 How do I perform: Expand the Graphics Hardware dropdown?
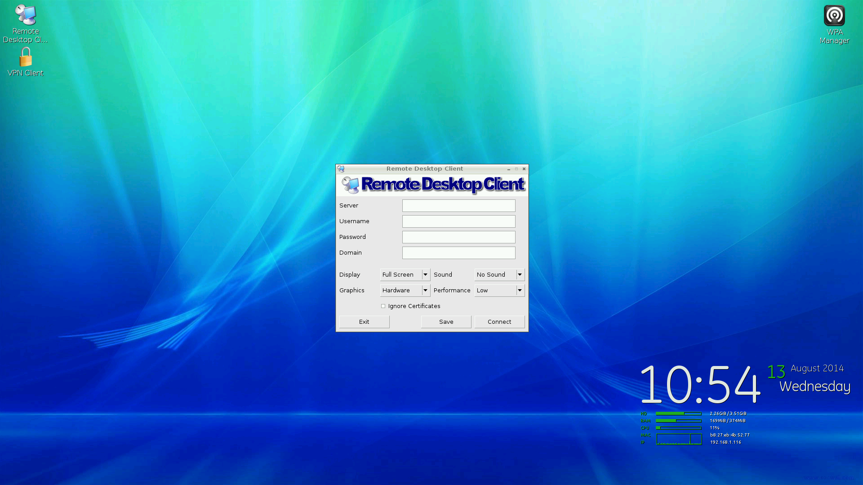point(425,291)
